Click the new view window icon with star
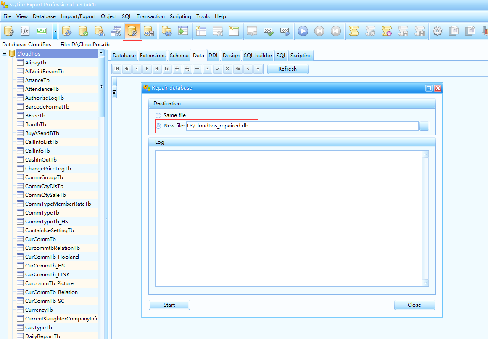Image resolution: width=488 pixels, height=339 pixels. coord(234,31)
